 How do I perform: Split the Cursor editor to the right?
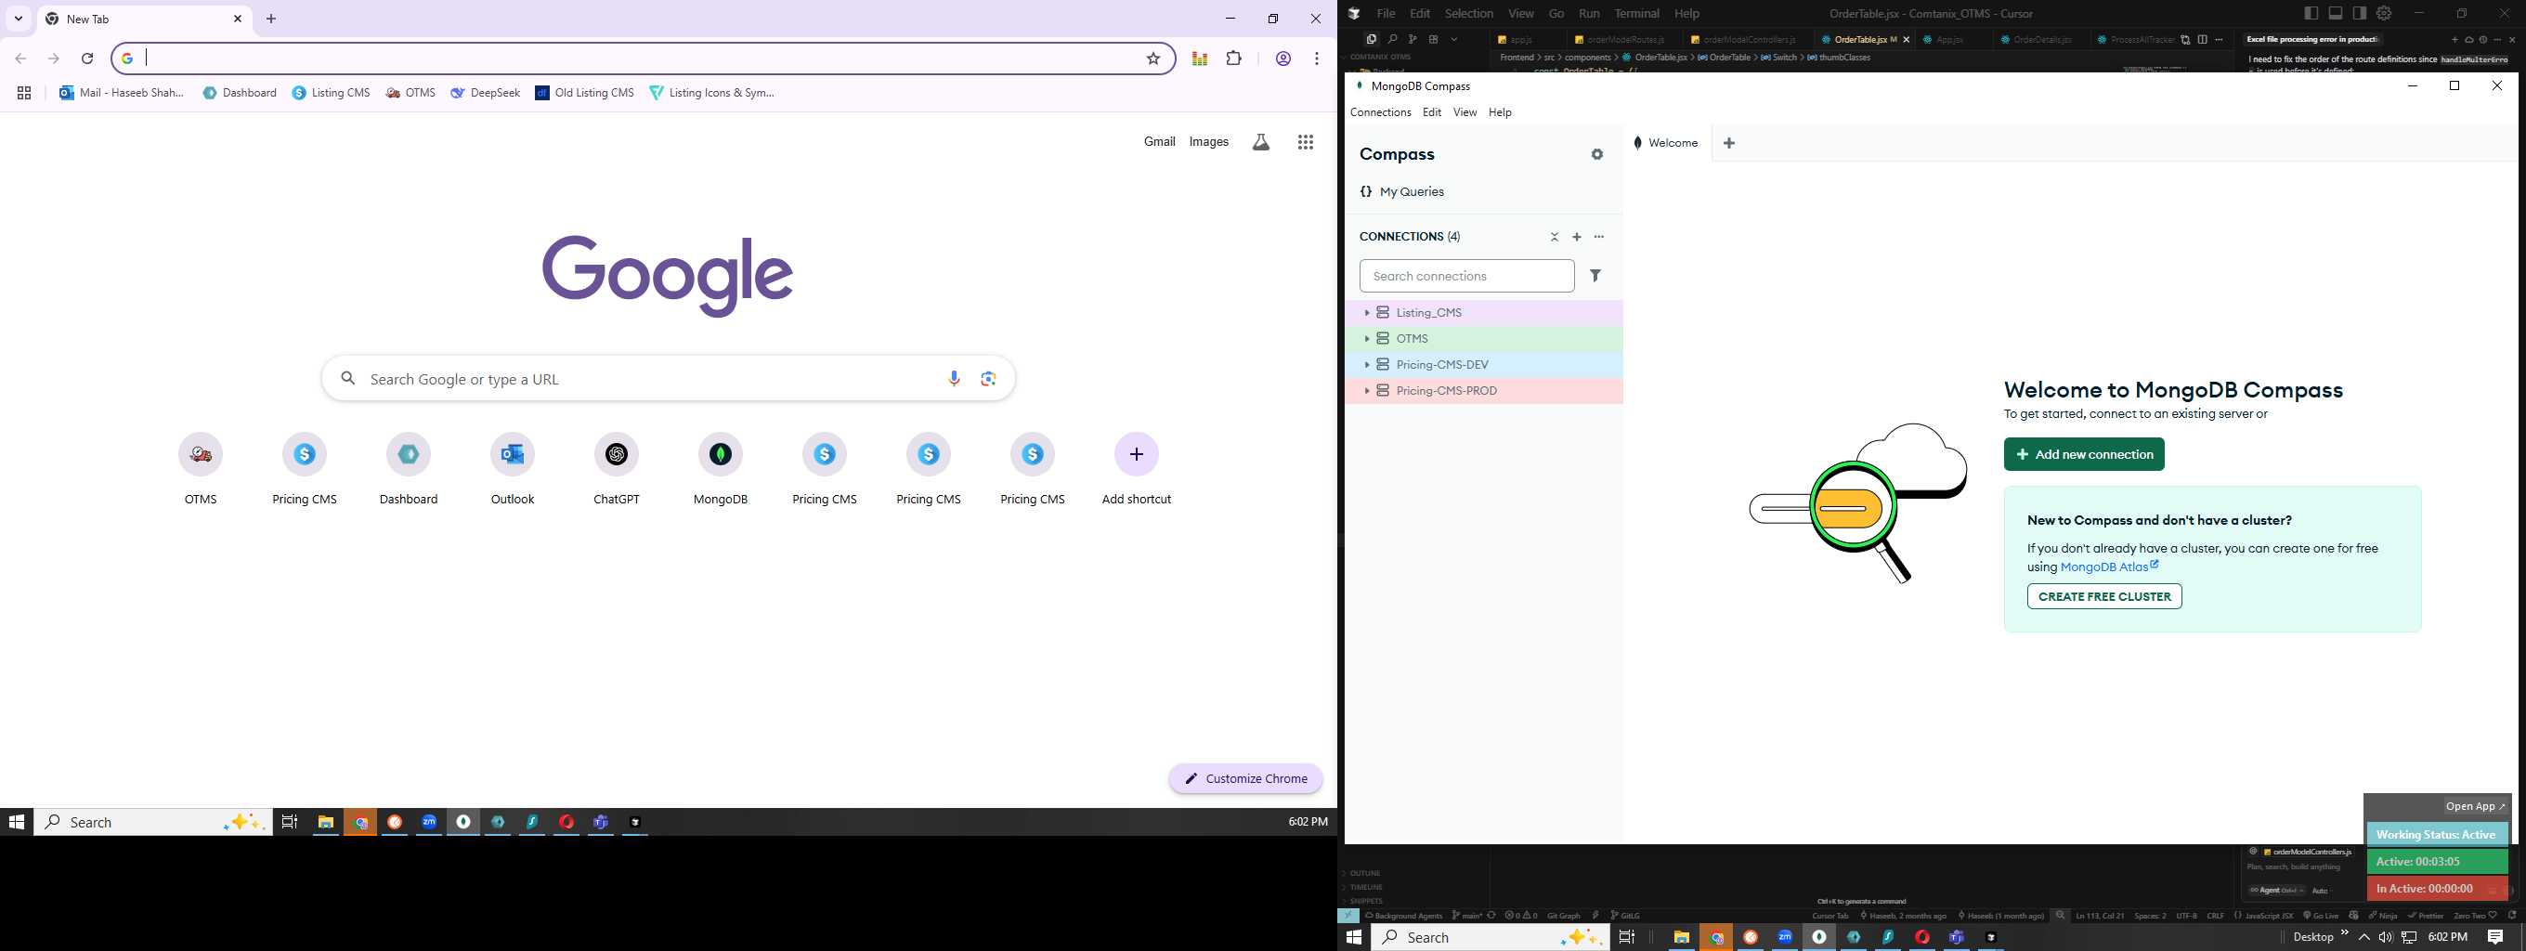[2203, 39]
